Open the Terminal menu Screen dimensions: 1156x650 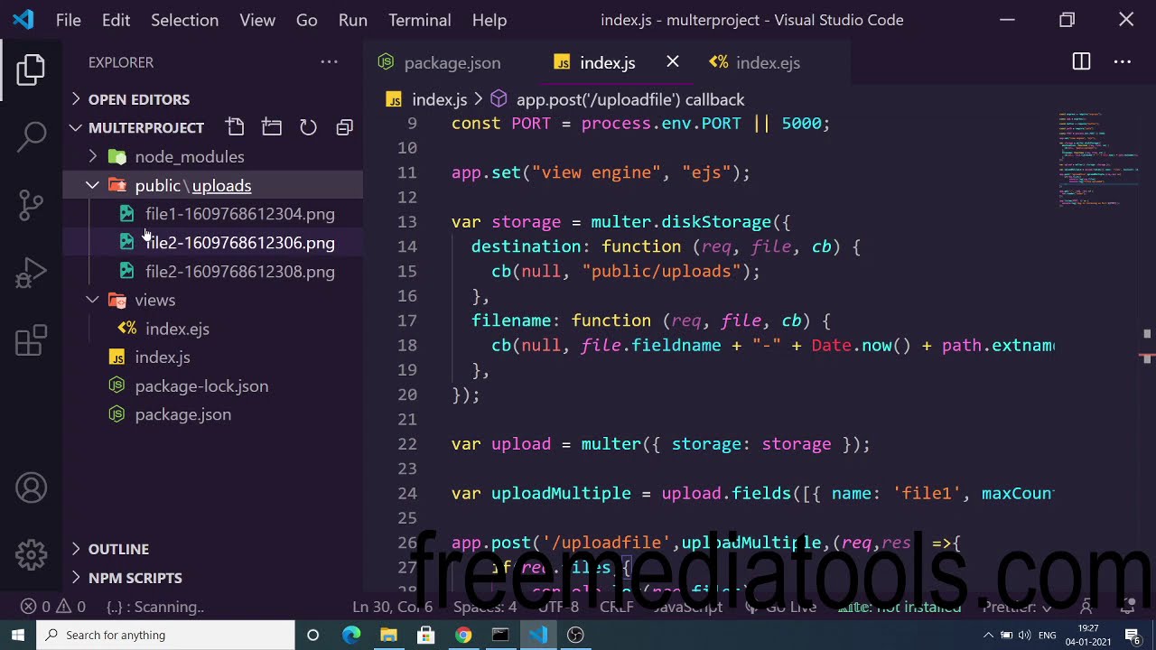(419, 20)
